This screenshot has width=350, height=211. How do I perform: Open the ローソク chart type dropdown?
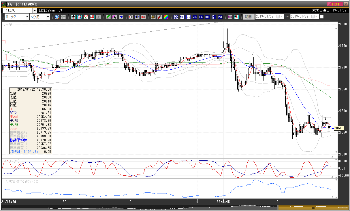pos(17,17)
